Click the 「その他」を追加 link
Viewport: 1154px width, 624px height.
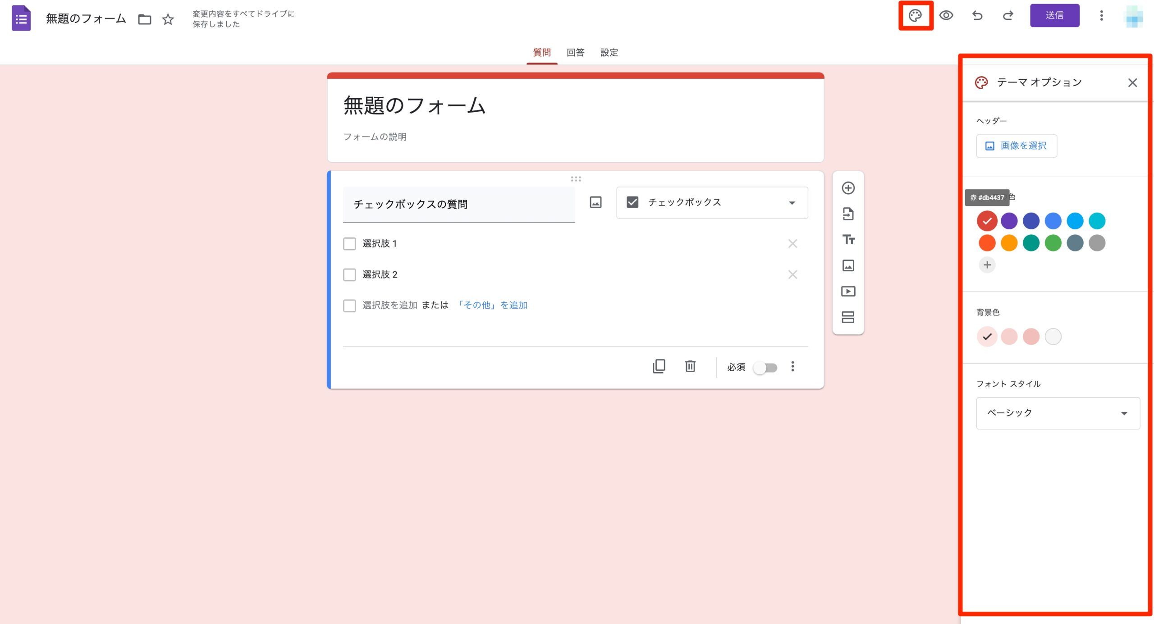(x=492, y=305)
